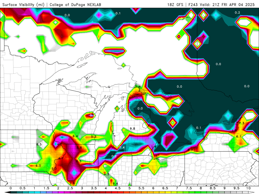Click the "10" label on the color scale
This screenshot has height=194, width=259.
[x=248, y=188]
